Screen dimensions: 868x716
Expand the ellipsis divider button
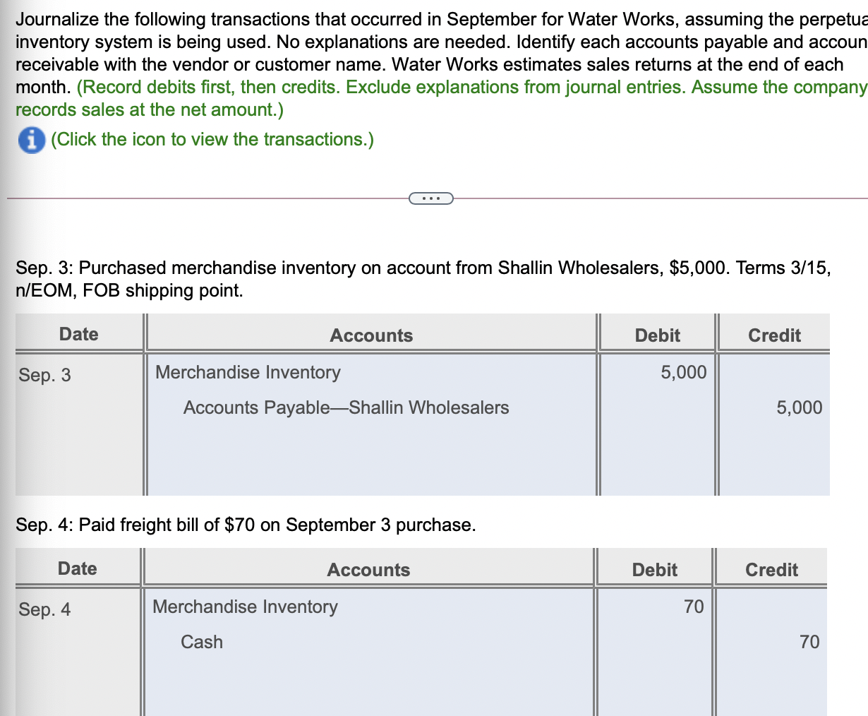[430, 198]
